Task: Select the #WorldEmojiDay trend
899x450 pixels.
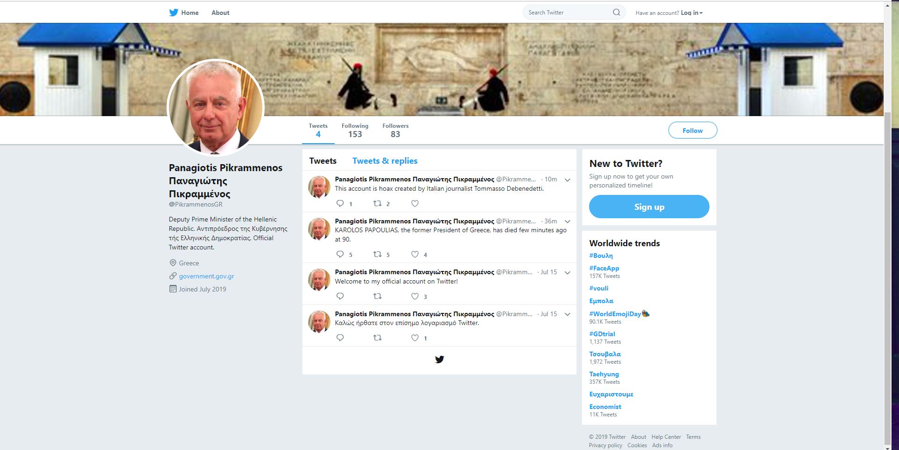Action: click(x=615, y=313)
